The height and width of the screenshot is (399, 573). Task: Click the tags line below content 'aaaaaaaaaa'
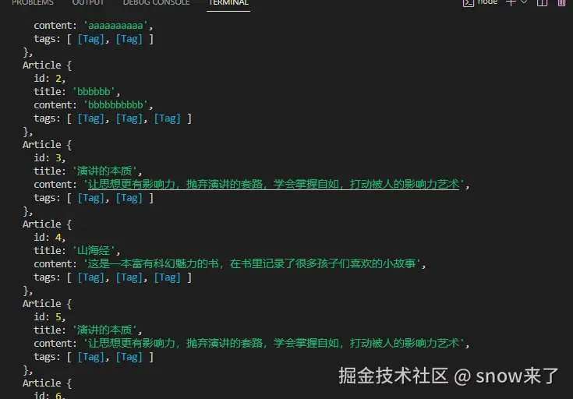pyautogui.click(x=94, y=39)
